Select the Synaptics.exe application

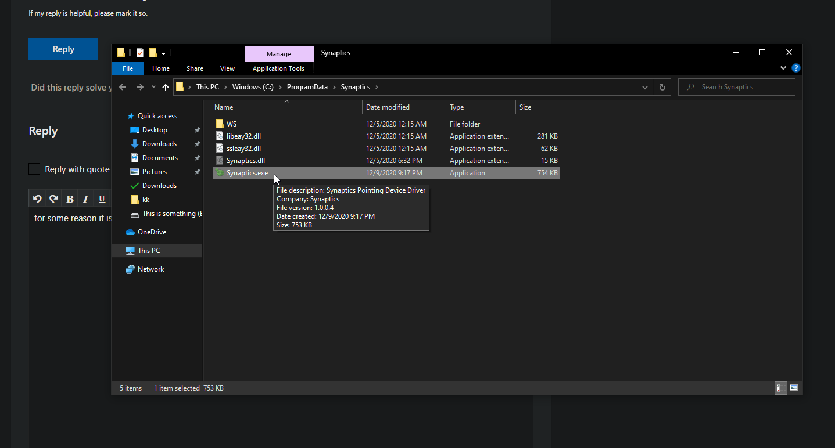coord(386,173)
